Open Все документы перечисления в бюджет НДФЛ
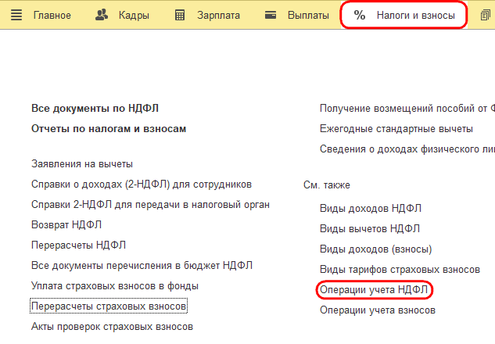This screenshot has height=344, width=495. [x=142, y=265]
